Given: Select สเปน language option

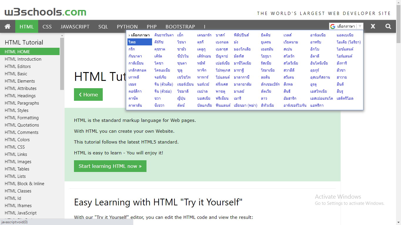Looking at the screenshot, I should (x=288, y=49).
